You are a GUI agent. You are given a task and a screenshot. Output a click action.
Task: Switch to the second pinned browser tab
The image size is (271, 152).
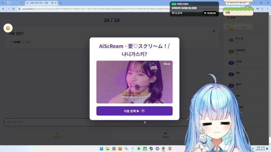point(15,3)
